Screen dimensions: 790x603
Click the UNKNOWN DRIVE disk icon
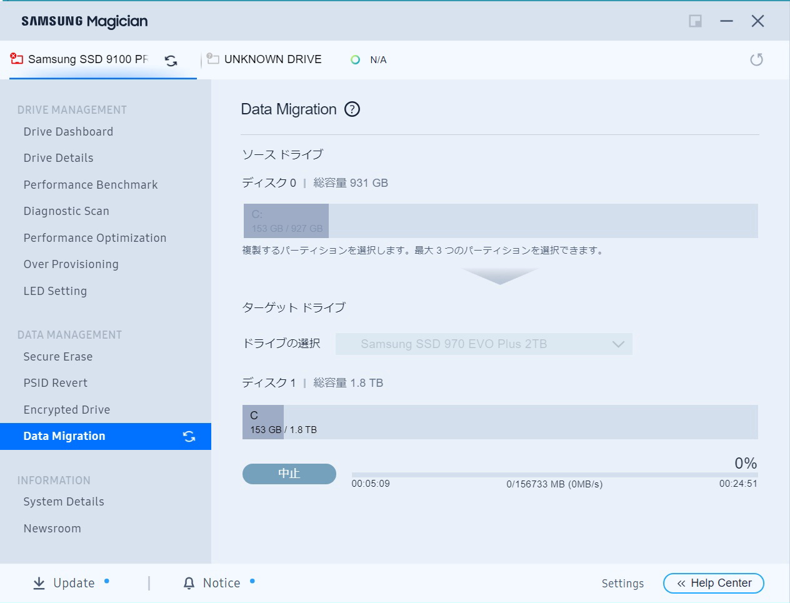[212, 59]
